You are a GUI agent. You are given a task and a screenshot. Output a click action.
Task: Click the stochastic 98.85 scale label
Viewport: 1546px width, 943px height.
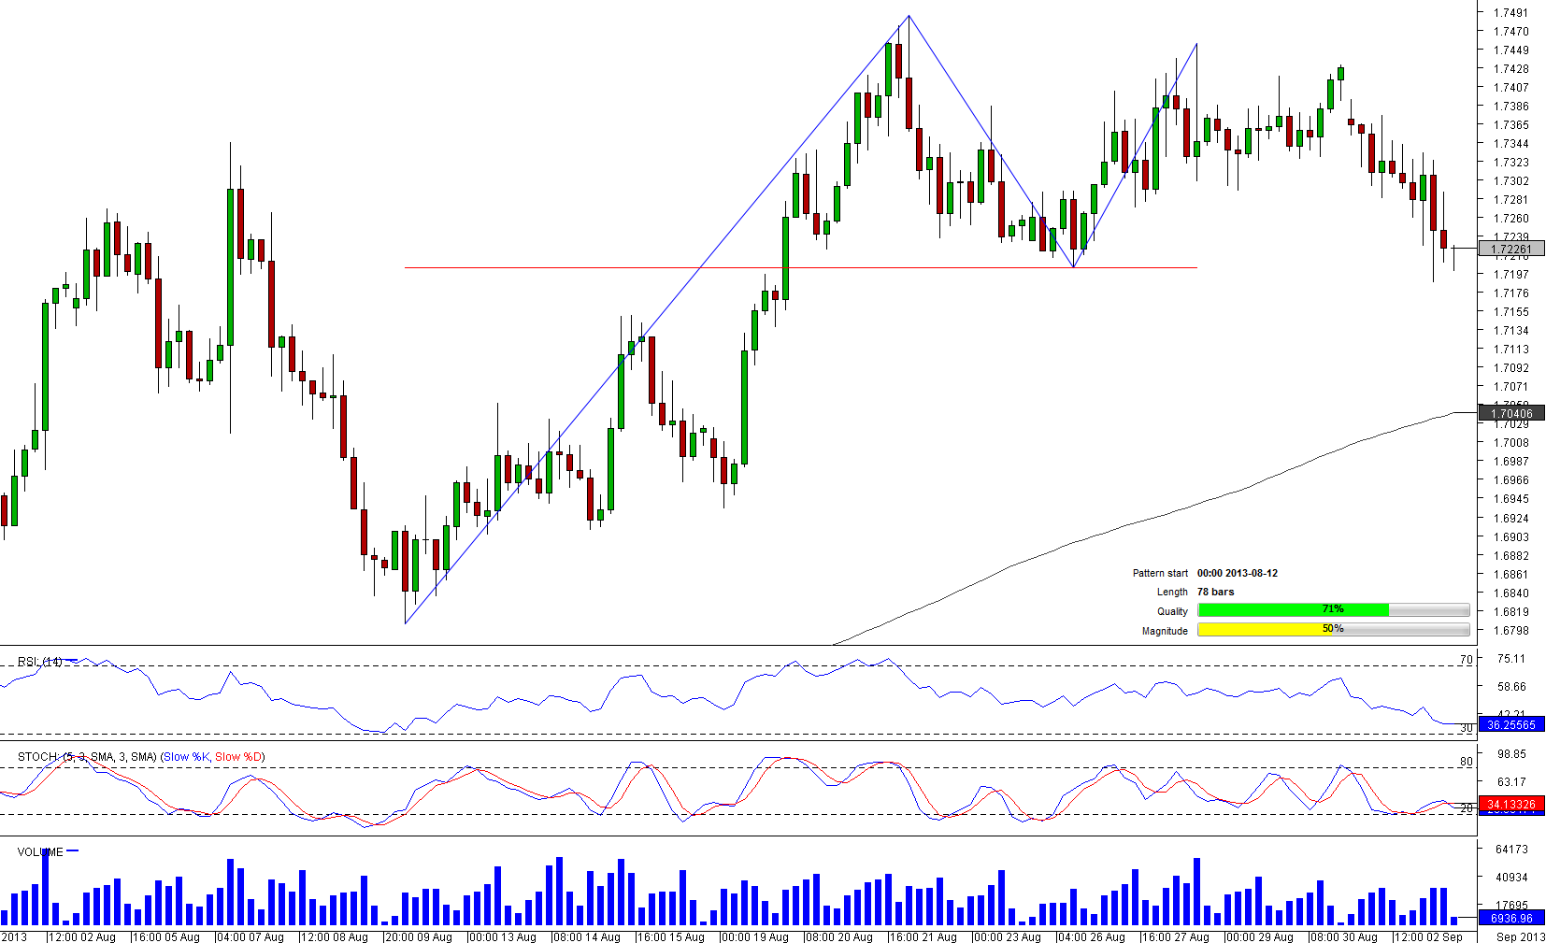pyautogui.click(x=1510, y=754)
